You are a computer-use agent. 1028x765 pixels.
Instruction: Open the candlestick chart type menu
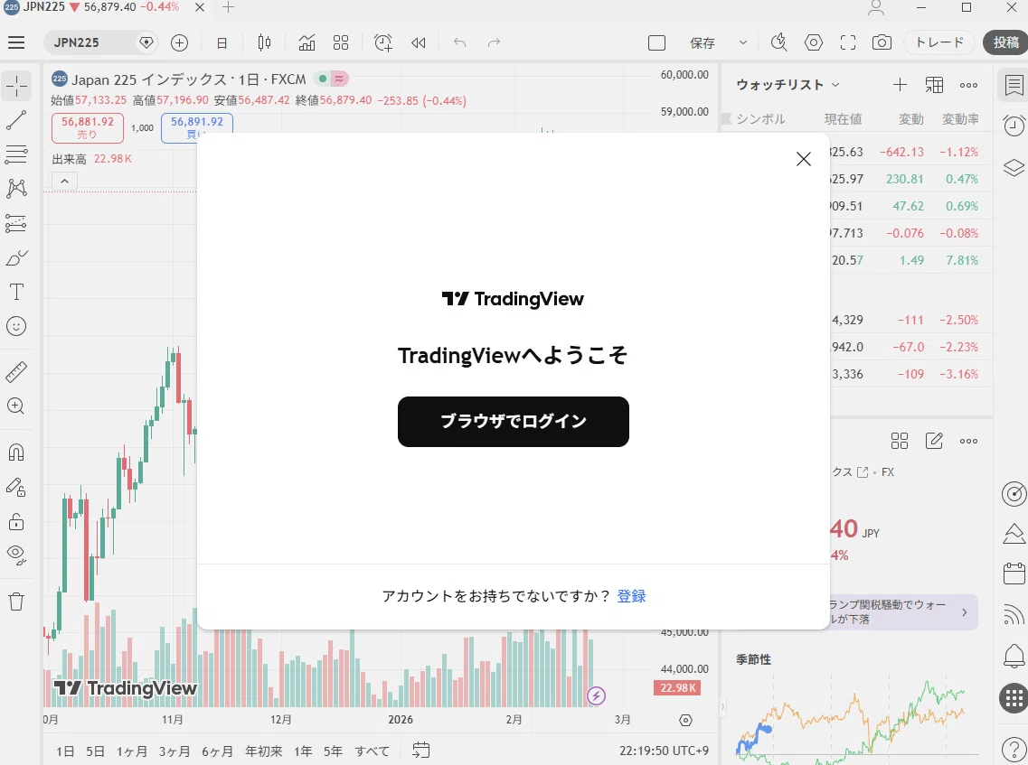(264, 42)
